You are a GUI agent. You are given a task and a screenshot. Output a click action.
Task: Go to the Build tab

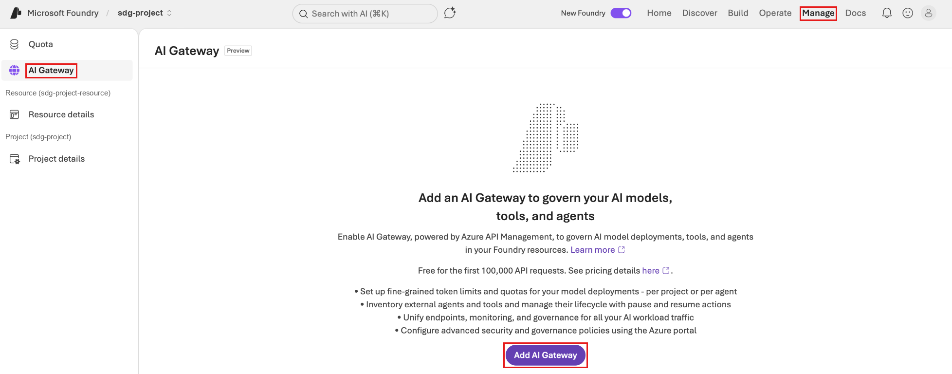pos(738,13)
